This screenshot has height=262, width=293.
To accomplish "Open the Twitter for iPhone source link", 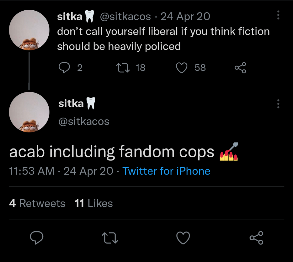I will (166, 171).
